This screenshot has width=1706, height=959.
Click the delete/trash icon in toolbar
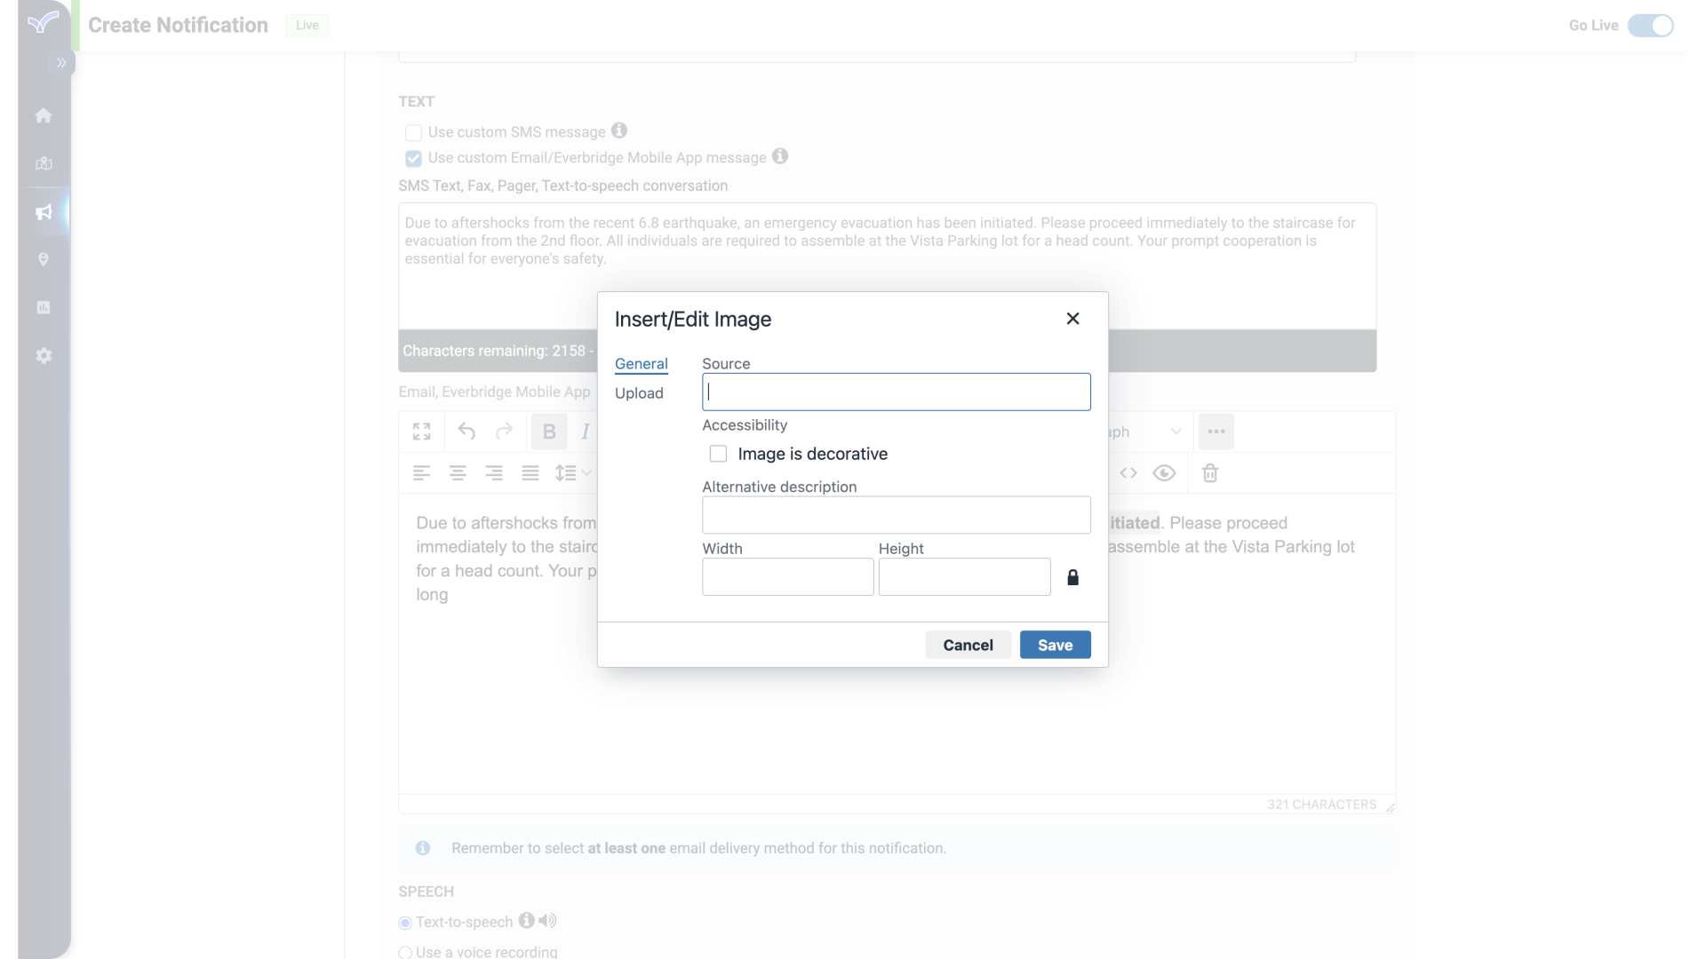(1209, 472)
